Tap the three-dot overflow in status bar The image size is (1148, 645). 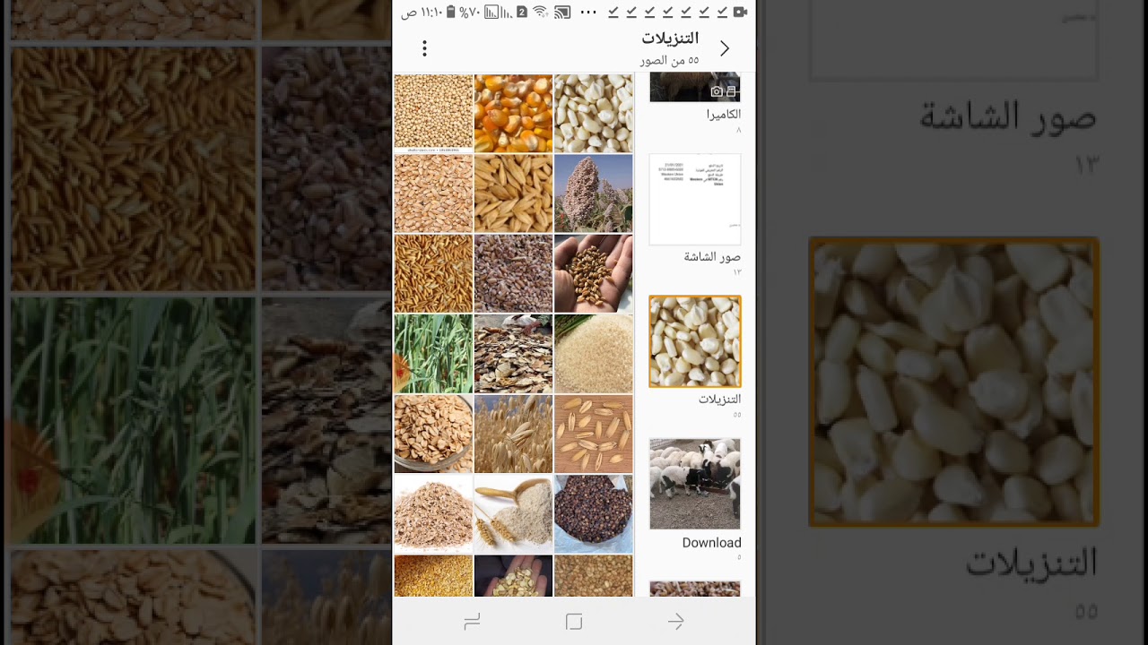[x=587, y=12]
